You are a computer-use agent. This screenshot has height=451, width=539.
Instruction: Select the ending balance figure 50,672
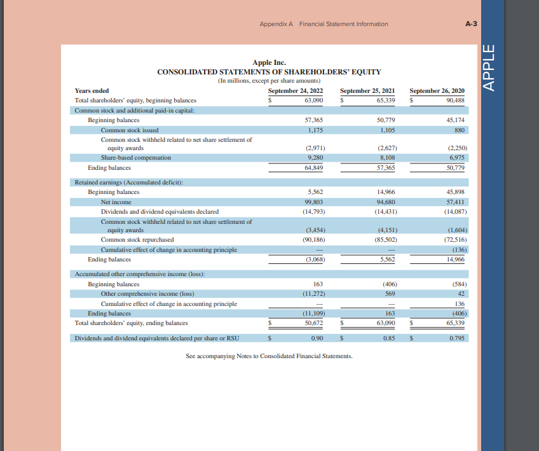pos(314,323)
